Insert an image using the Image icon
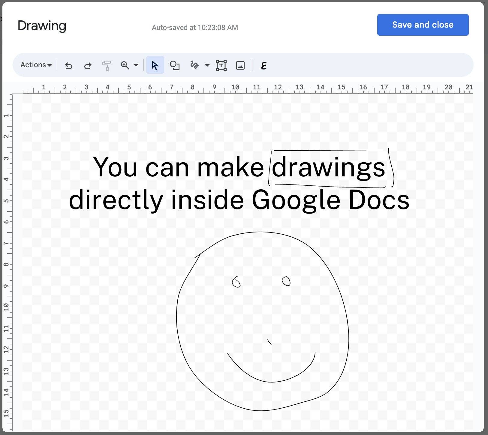Screen dimensions: 488x435 pyautogui.click(x=240, y=65)
